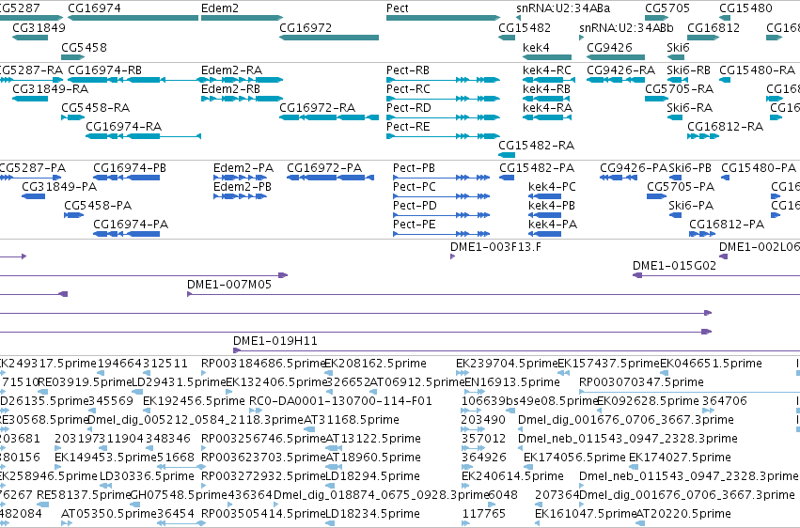Click the CG15482-PA protein label
Screen dimensions: 800x528
point(537,167)
